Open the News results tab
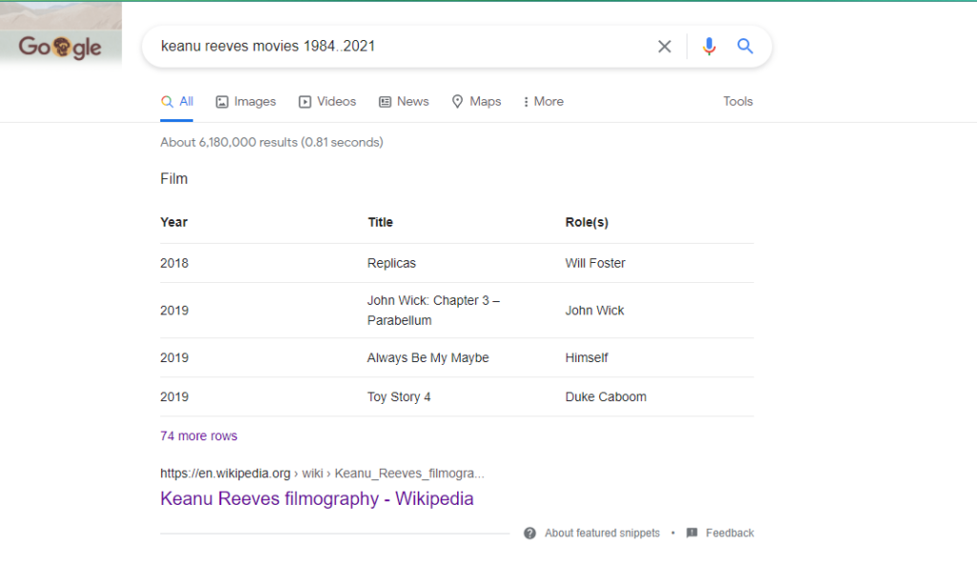Screen dimensions: 977x565 pos(404,102)
